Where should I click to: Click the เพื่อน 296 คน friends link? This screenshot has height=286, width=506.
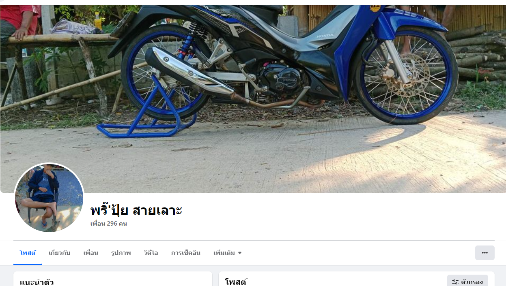click(x=109, y=224)
